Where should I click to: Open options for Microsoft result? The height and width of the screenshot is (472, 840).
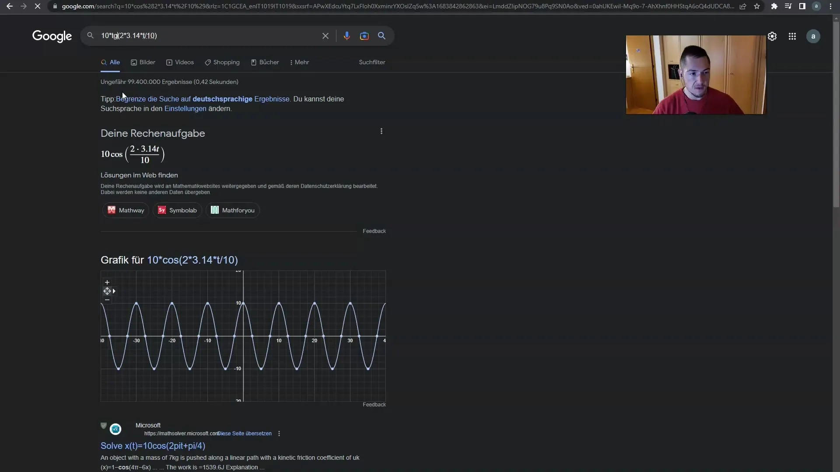279,434
